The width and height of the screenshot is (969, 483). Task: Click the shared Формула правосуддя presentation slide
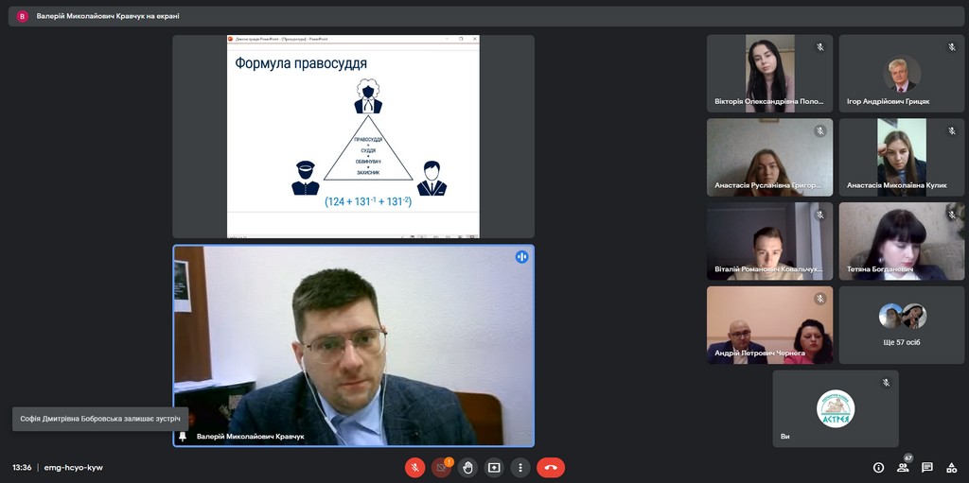pyautogui.click(x=353, y=136)
